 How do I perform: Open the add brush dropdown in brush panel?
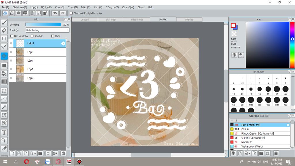pos(247,153)
